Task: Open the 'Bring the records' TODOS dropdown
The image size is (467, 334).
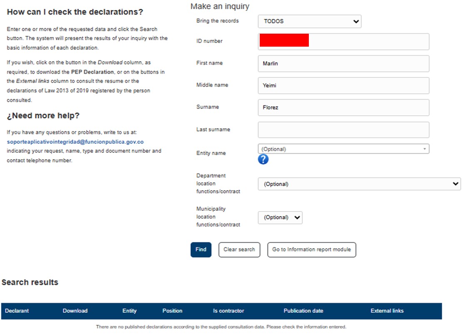Action: pos(309,22)
